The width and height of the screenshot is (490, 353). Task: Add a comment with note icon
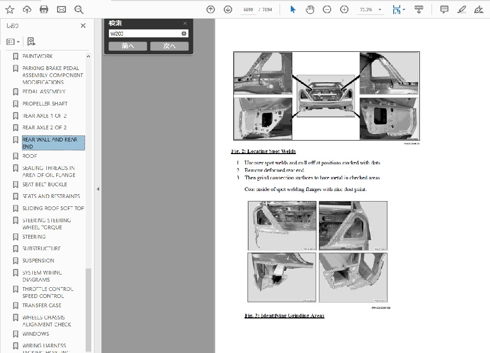tap(444, 10)
